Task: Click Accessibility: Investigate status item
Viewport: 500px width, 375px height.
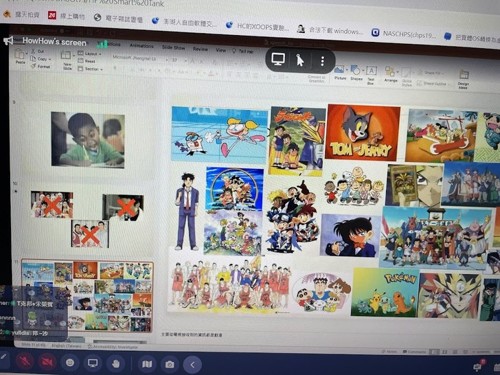Action: click(113, 347)
